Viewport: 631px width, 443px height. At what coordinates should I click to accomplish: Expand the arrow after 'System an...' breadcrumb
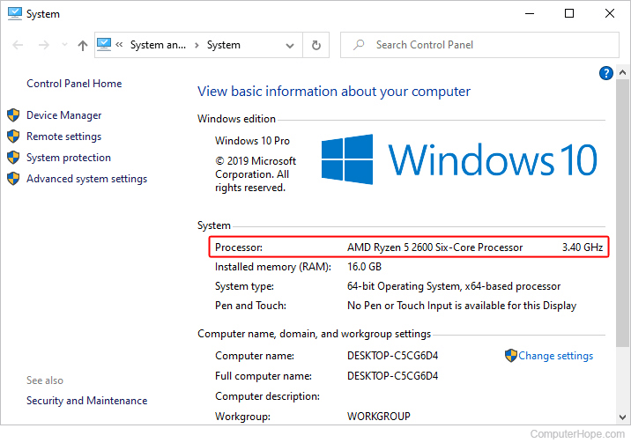(x=197, y=45)
